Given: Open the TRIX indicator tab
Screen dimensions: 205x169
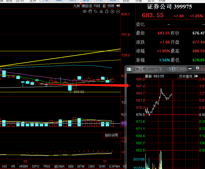Looking at the screenshot, I should (x=47, y=167).
